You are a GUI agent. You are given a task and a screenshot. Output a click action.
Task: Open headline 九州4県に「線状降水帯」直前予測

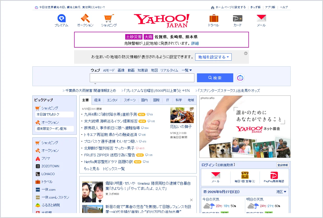(110, 114)
